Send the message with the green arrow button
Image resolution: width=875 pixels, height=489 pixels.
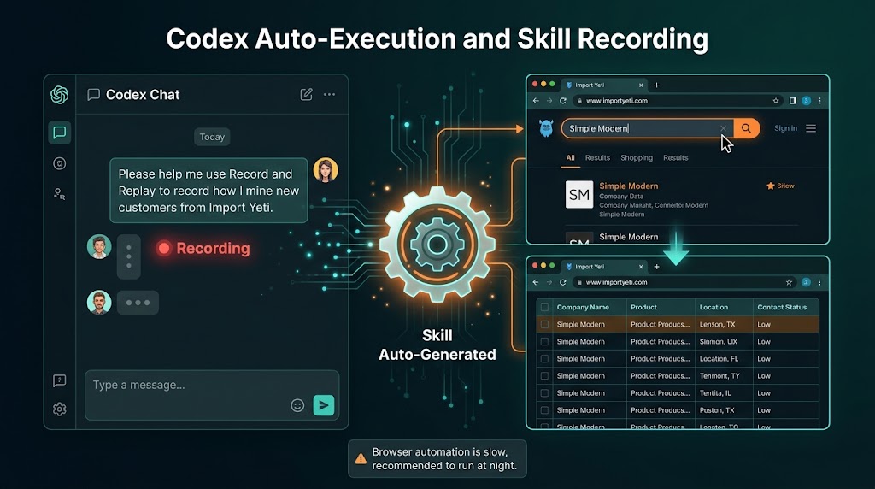tap(324, 405)
